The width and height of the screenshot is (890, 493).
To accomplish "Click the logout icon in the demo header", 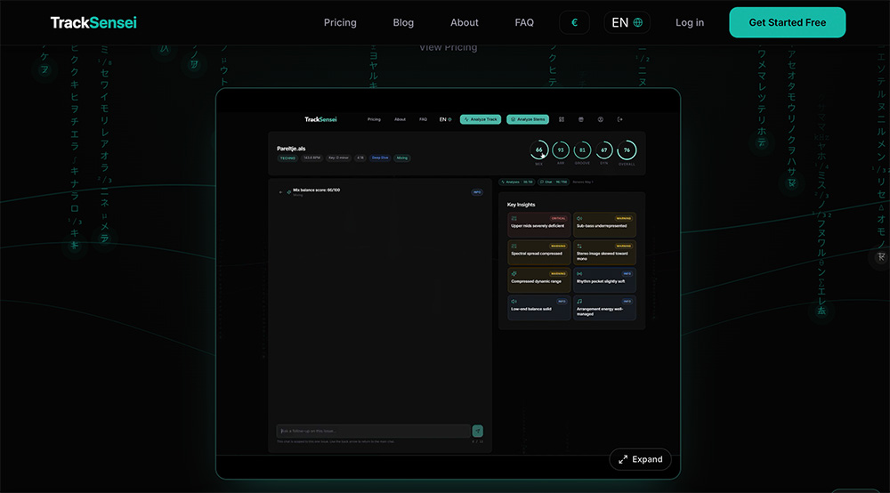I will pos(619,119).
